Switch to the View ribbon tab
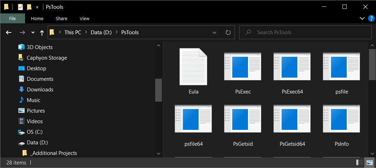 (x=84, y=18)
